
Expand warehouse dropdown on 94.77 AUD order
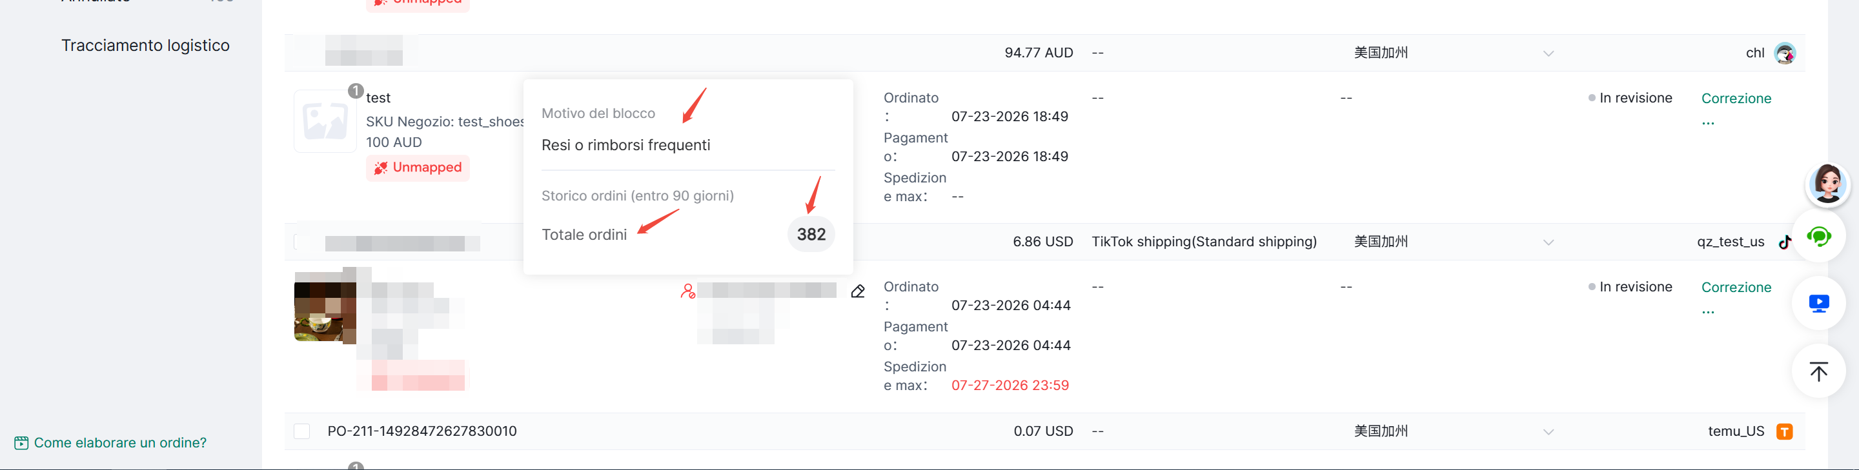pos(1548,54)
